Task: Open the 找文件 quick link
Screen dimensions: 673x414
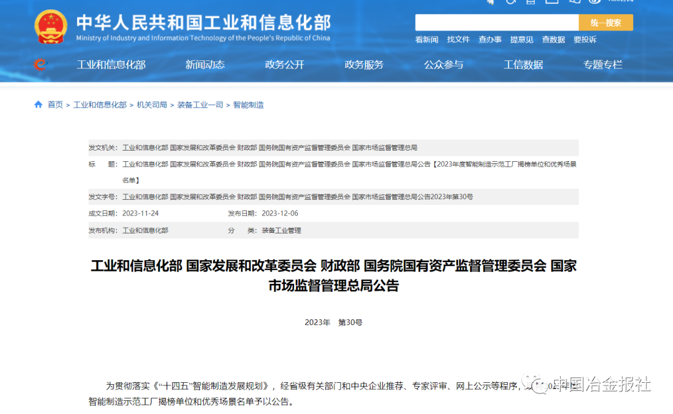Action: [459, 39]
